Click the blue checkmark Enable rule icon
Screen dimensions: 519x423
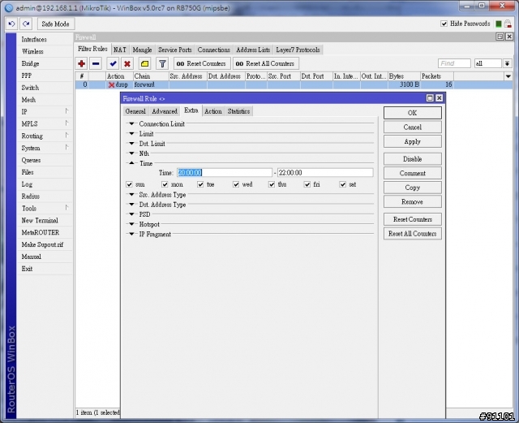tap(113, 63)
